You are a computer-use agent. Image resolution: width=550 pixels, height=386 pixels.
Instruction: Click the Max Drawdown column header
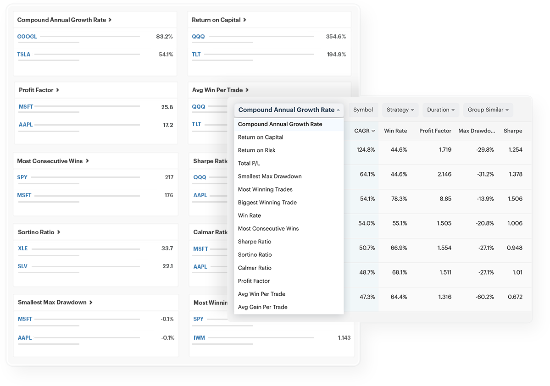477,131
